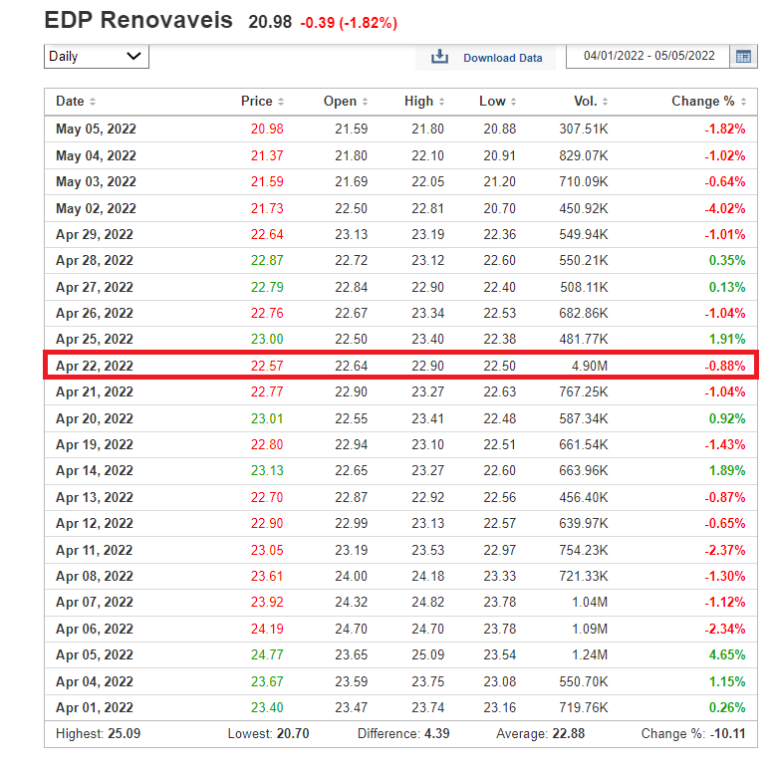Image resolution: width=773 pixels, height=775 pixels.
Task: Select the Apr 29, 2022 date cell
Action: 95,234
